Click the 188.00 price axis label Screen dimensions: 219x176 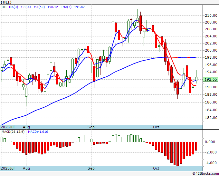point(211,94)
